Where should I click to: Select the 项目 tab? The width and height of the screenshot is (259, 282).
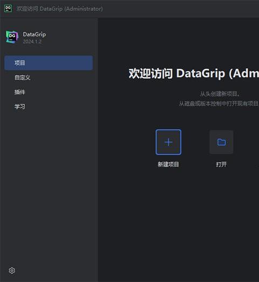pyautogui.click(x=49, y=63)
